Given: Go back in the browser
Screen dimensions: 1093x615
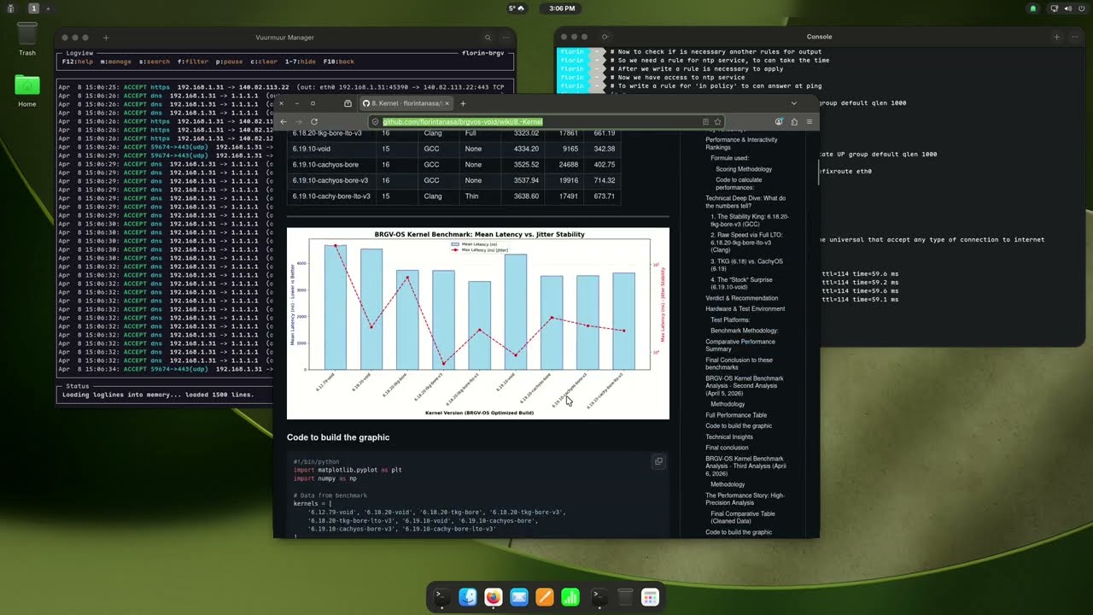Looking at the screenshot, I should [x=283, y=121].
